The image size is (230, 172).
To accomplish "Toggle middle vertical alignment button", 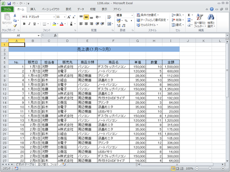I will point(86,17).
